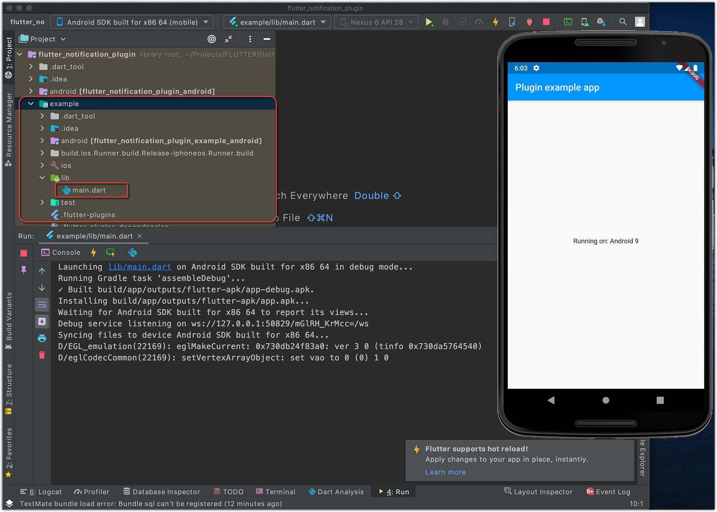Enable Soft-Wrap in the console gutter
This screenshot has height=512, width=717.
(x=42, y=304)
